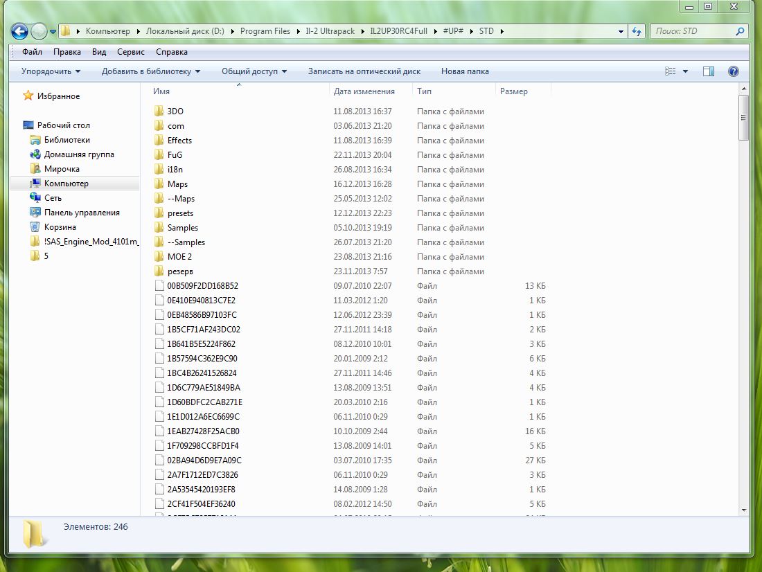Select the Effects folder icon

point(159,140)
